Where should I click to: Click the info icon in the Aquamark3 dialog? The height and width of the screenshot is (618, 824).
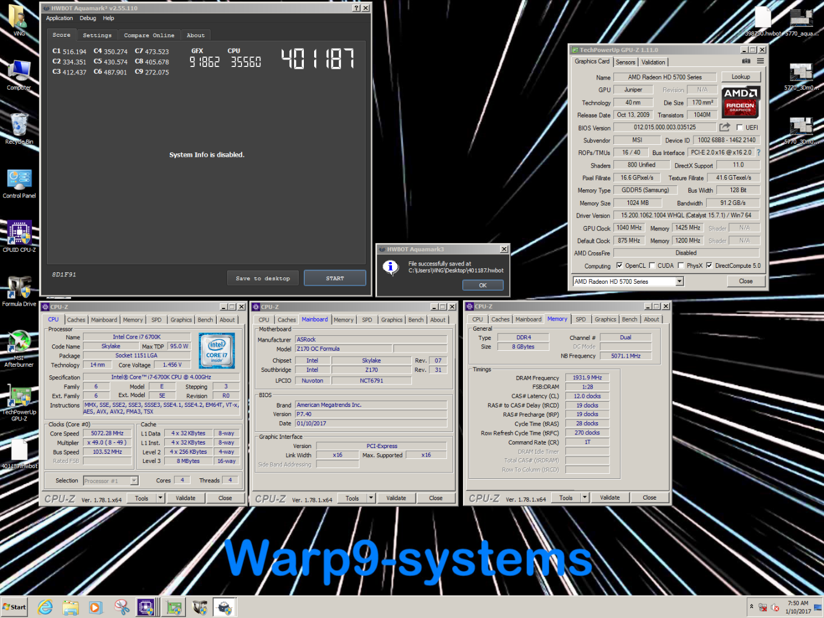tap(391, 267)
